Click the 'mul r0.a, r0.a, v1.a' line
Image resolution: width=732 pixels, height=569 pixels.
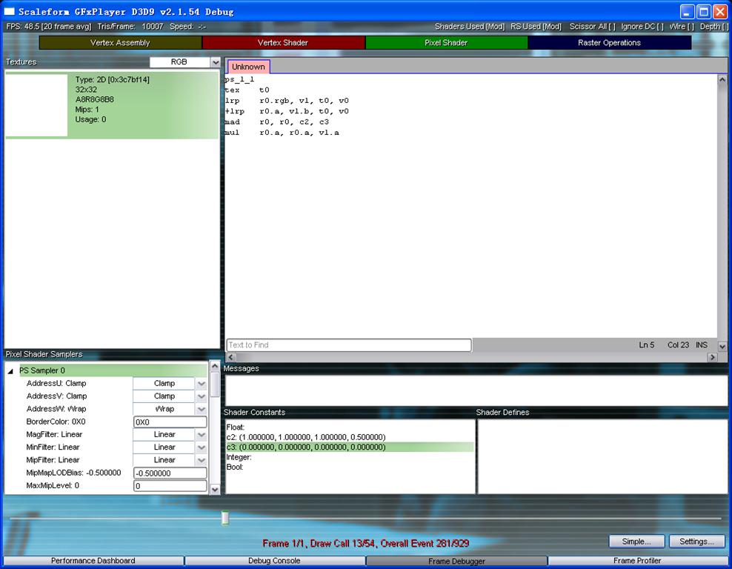pyautogui.click(x=282, y=133)
